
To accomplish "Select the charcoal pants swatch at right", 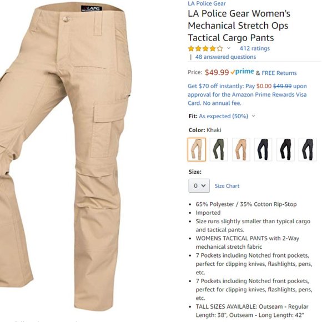I will (308, 149).
